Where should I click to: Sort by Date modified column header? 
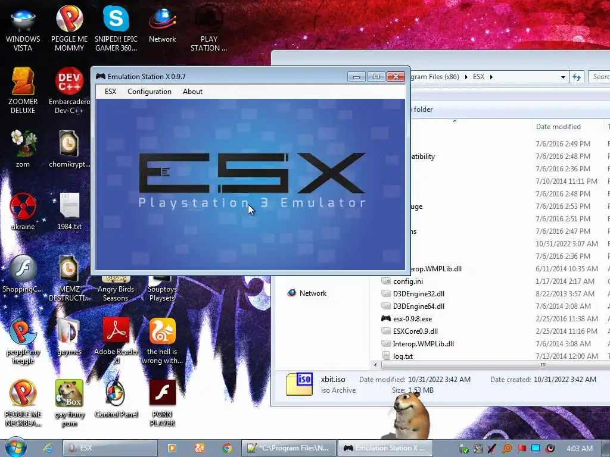558,127
